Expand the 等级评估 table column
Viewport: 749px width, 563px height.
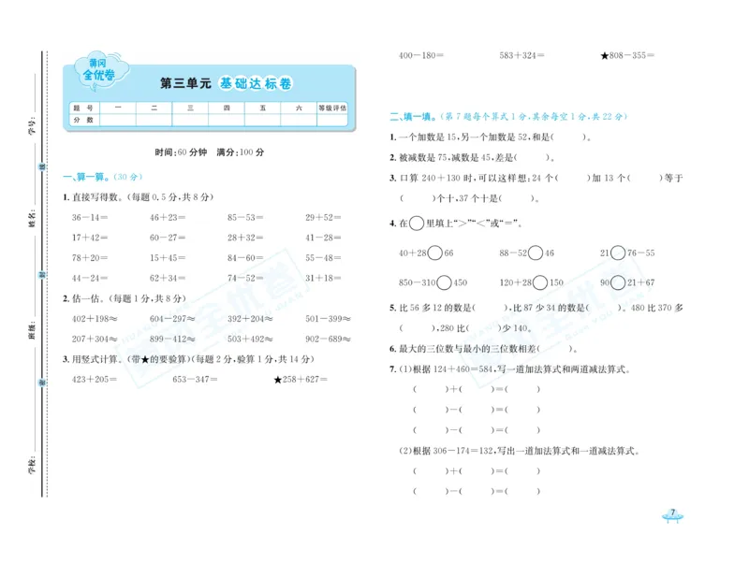tap(331, 107)
